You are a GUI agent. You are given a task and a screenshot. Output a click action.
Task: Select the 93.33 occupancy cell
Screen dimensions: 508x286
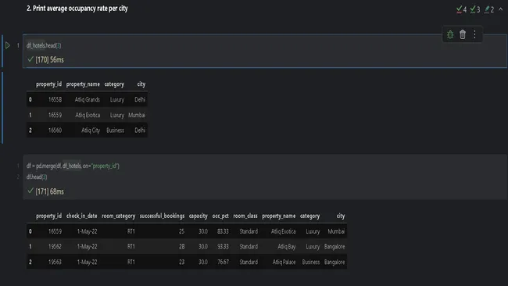pos(223,246)
